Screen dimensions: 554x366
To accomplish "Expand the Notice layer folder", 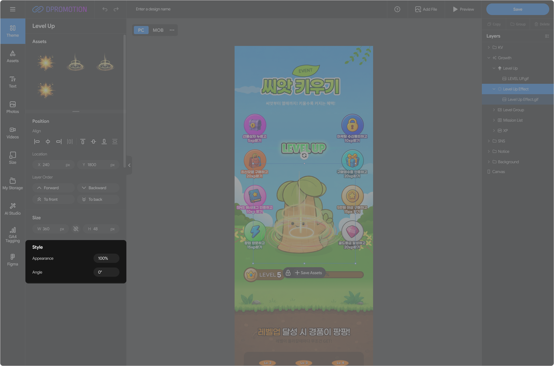I will point(489,151).
